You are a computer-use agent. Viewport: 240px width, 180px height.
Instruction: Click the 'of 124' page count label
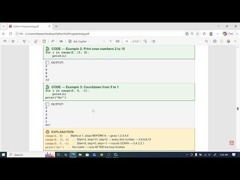(x=135, y=41)
